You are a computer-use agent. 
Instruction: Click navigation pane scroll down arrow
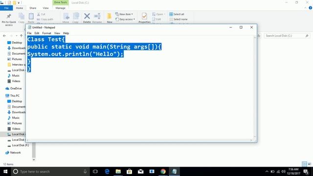[x=34, y=160]
